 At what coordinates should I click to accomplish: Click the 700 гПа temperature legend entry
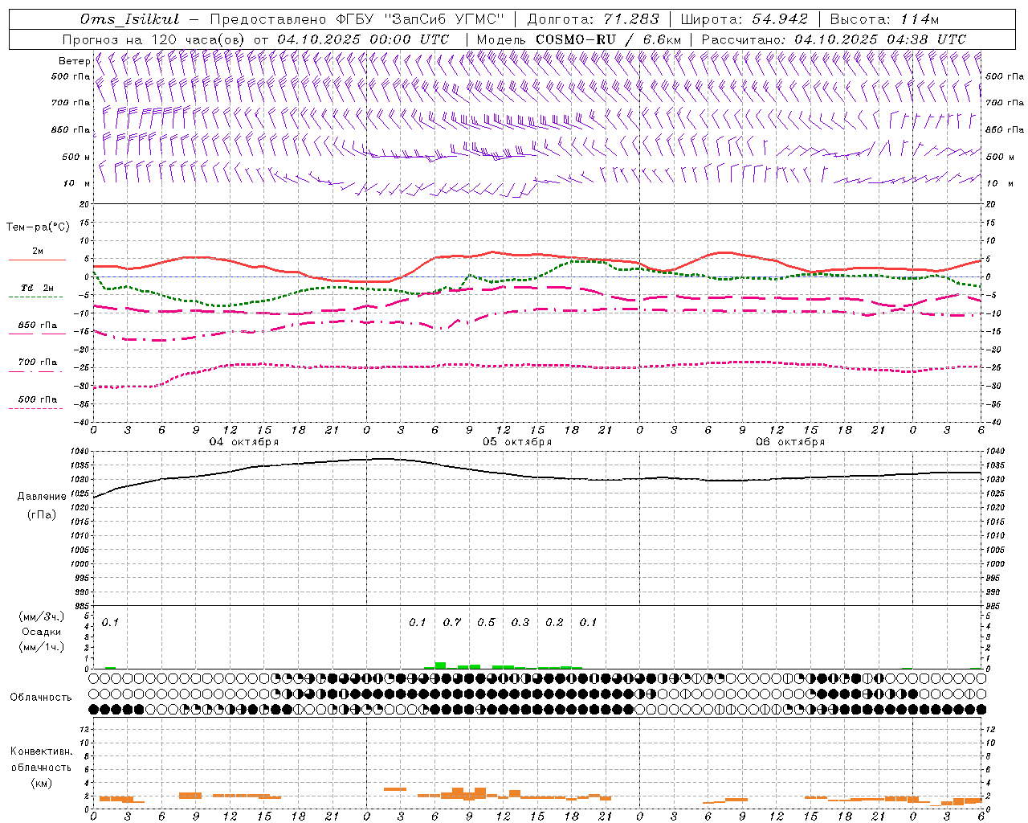(x=37, y=362)
